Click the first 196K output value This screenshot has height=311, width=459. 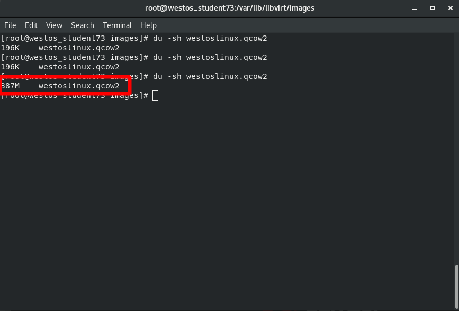10,48
